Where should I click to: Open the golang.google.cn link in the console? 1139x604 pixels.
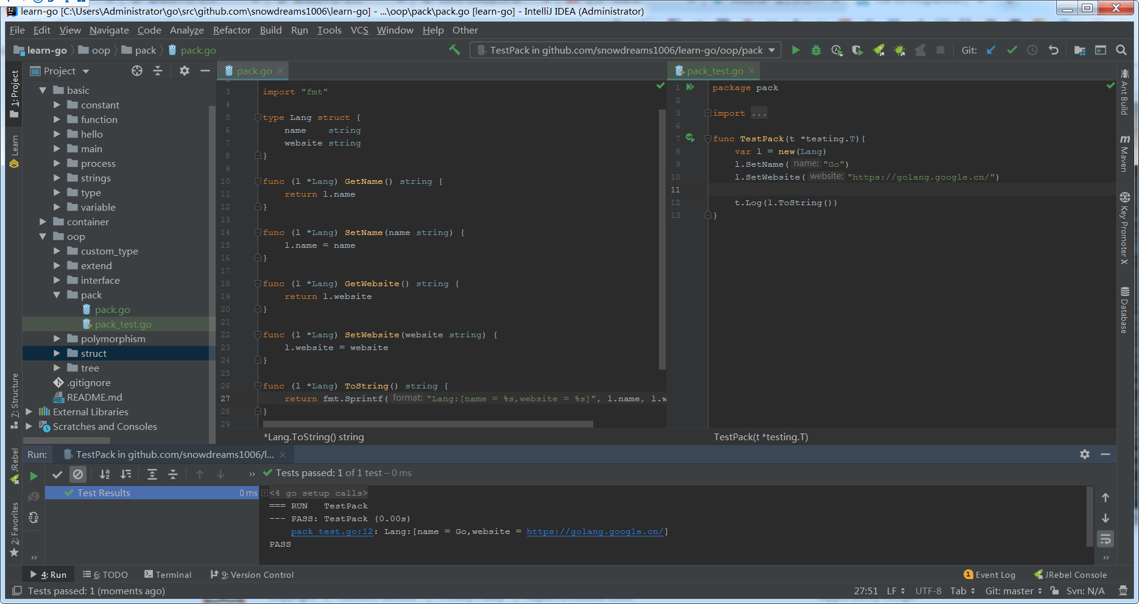(595, 532)
